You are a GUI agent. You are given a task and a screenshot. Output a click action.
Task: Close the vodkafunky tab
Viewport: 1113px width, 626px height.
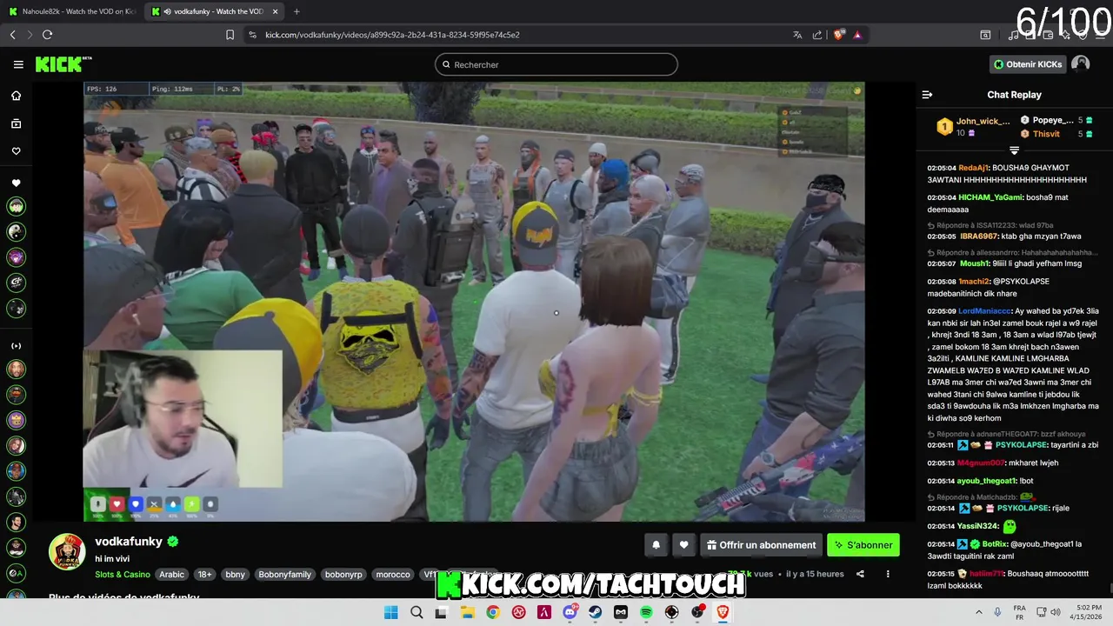coord(275,11)
